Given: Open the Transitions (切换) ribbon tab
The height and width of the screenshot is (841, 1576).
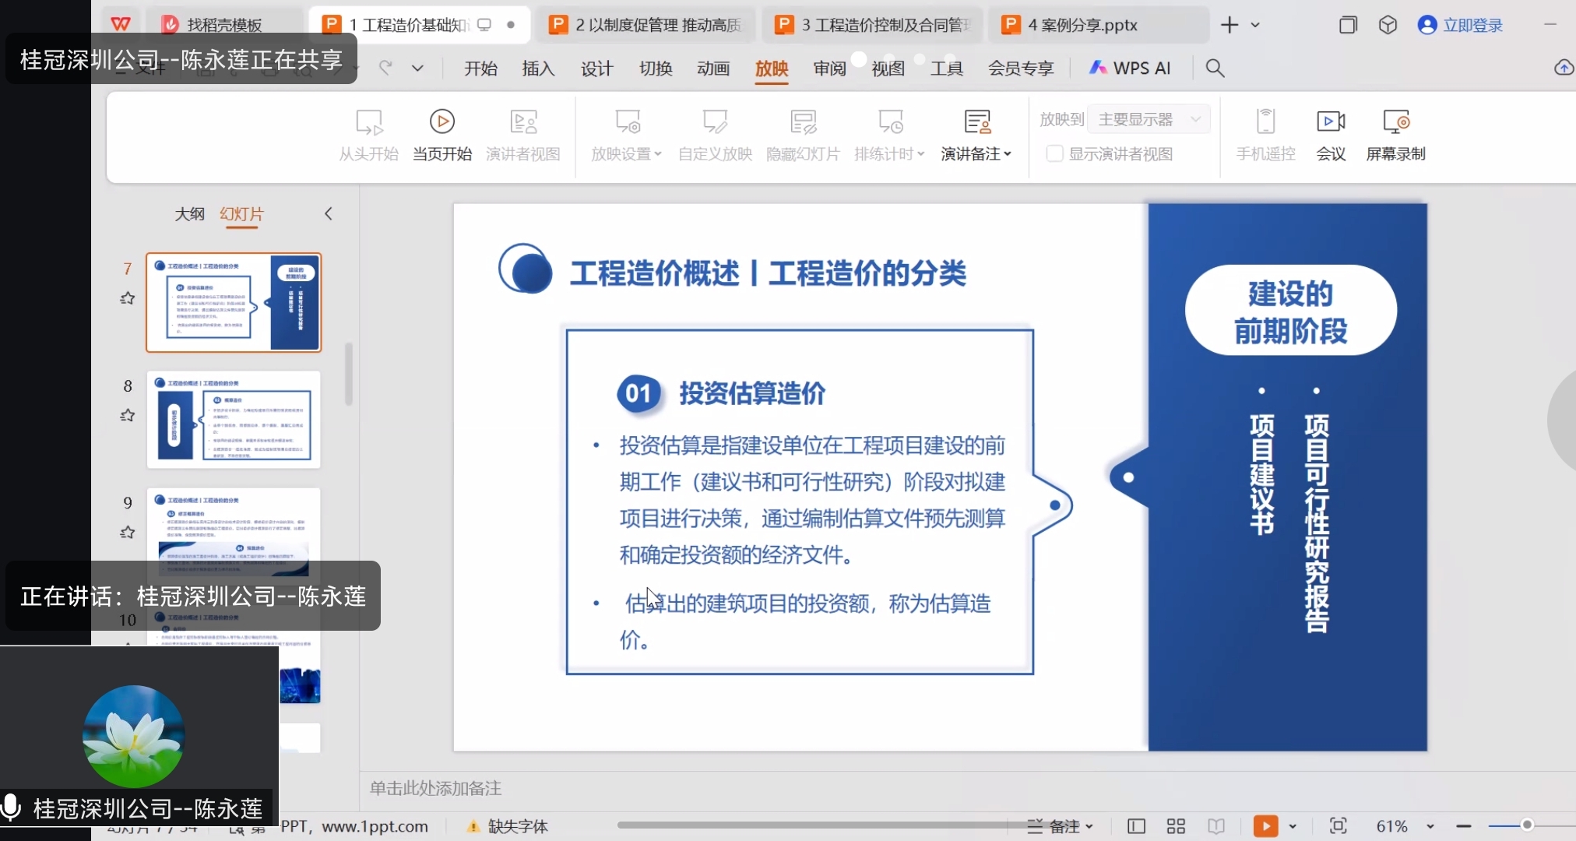Looking at the screenshot, I should [x=656, y=69].
